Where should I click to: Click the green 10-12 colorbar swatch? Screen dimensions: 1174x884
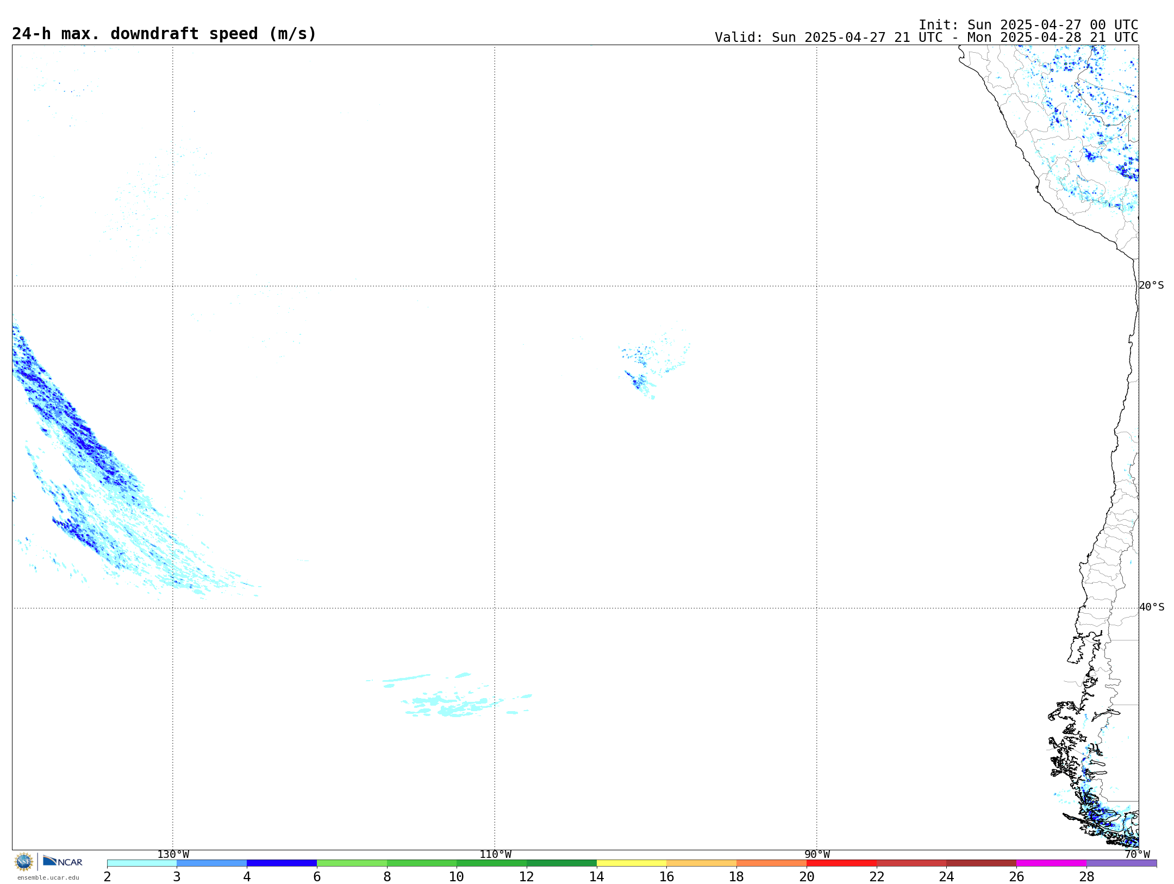click(492, 863)
